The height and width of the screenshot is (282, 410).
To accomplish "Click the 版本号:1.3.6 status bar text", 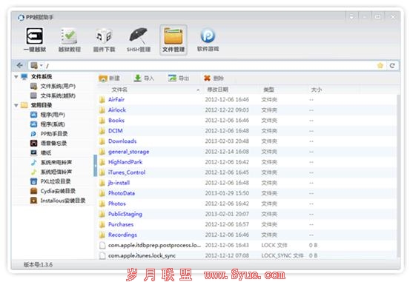I will tap(38, 264).
